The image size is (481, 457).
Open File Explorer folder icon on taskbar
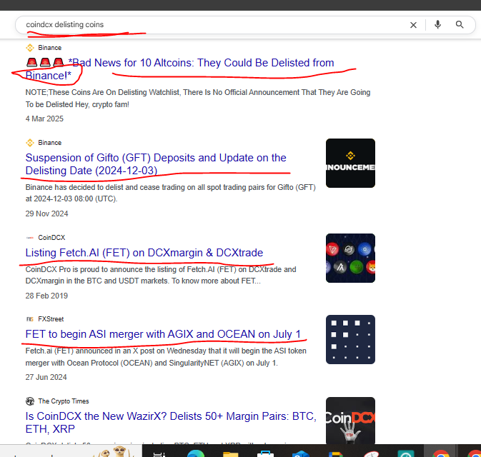point(231,453)
